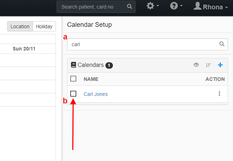Click the calendar search magnifier icon
The image size is (233, 161).
(222, 44)
